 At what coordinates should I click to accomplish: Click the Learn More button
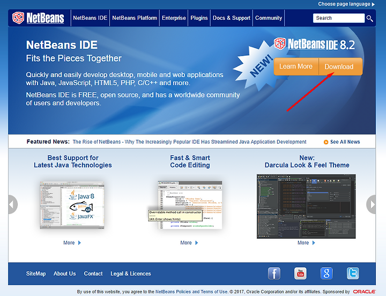[296, 66]
